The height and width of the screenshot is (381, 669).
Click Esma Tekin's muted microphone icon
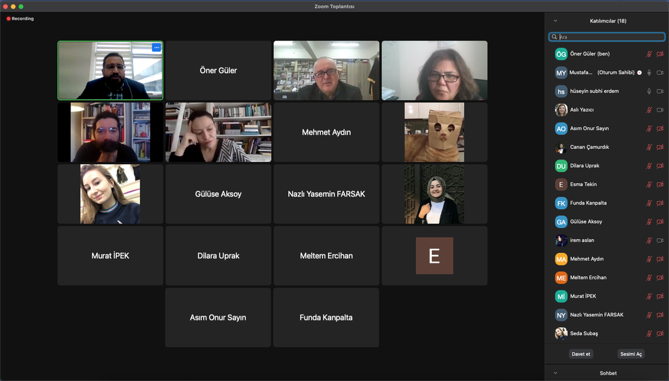649,184
